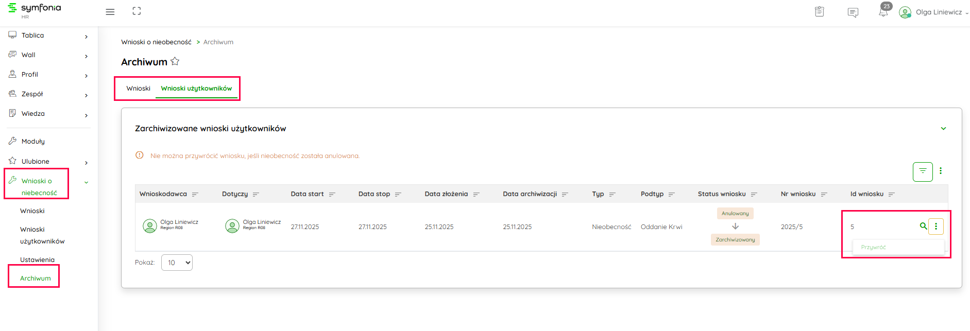Select Przywróć from the row menu
This screenshot has height=331, width=970.
874,247
